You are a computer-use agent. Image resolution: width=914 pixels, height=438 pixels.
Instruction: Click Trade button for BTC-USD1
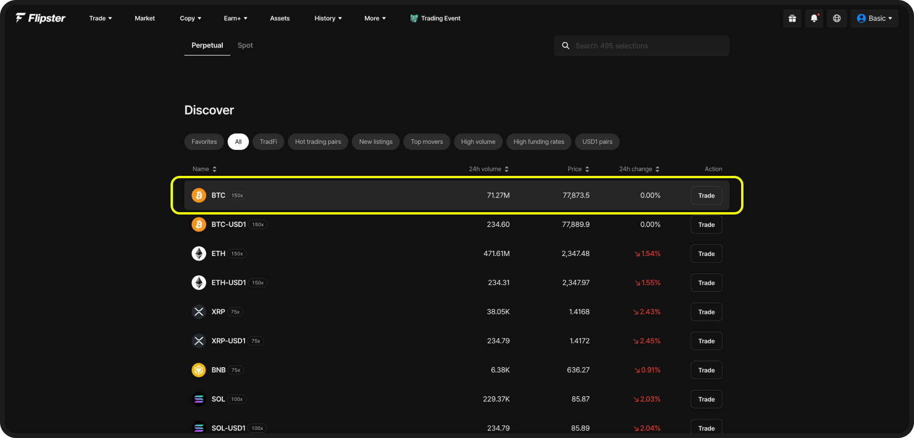tap(706, 225)
